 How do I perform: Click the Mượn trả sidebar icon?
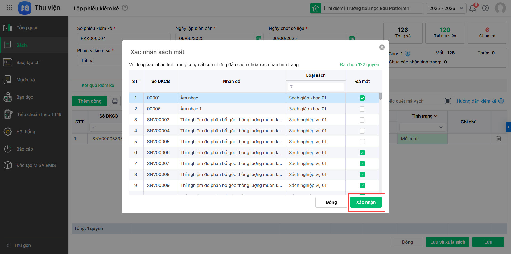(x=8, y=80)
